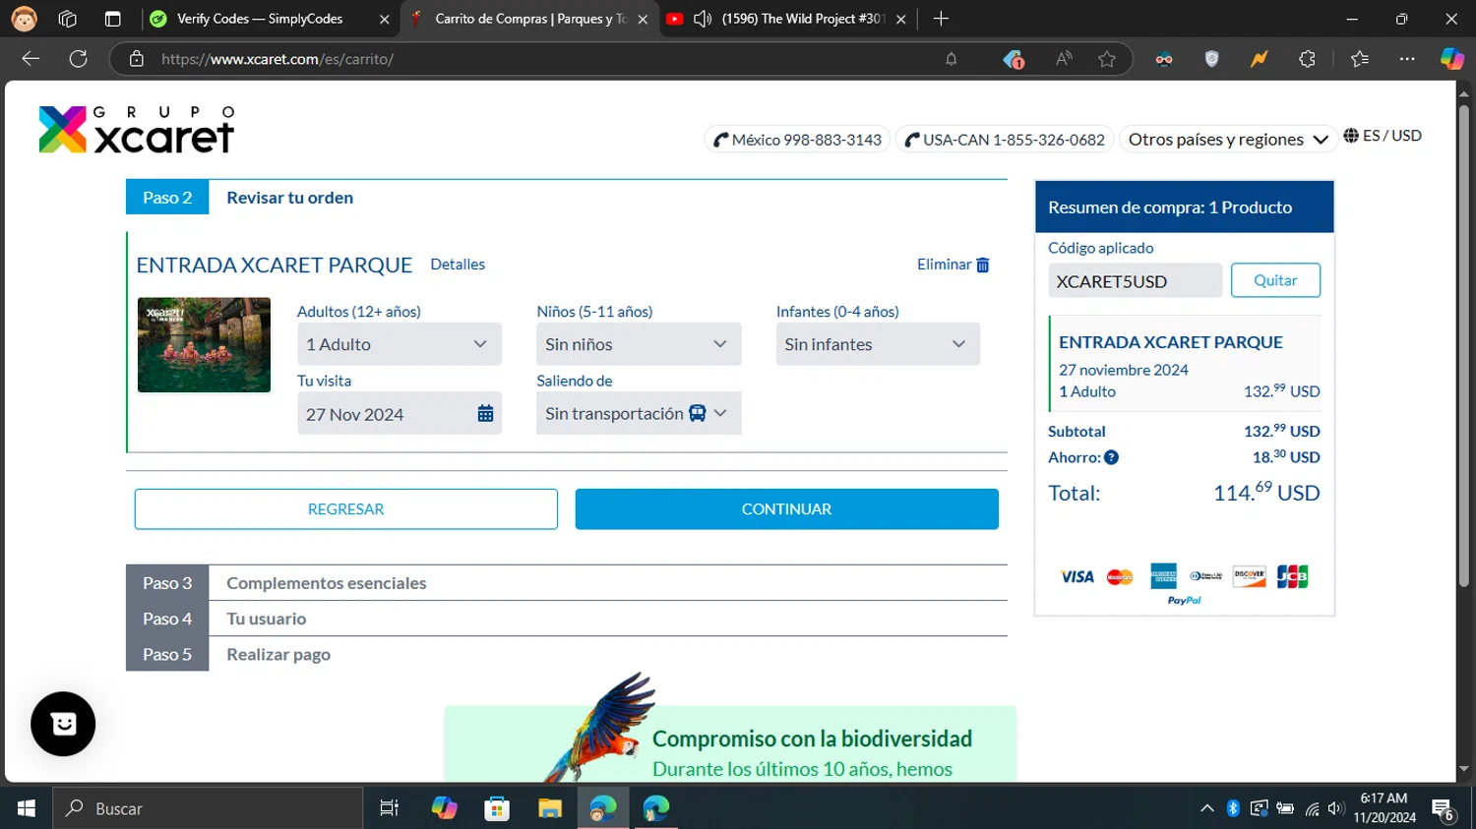The height and width of the screenshot is (829, 1476).
Task: View site information via the lock icon
Action: click(x=137, y=59)
